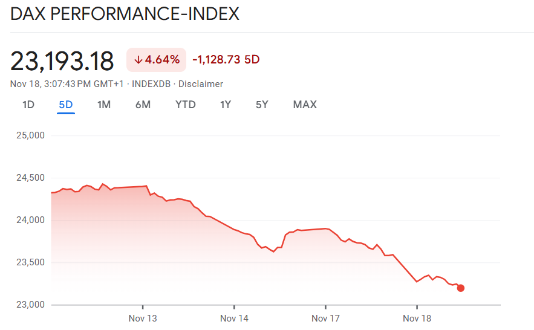Image resolution: width=534 pixels, height=330 pixels.
Task: Show MAX historical range
Action: click(305, 105)
